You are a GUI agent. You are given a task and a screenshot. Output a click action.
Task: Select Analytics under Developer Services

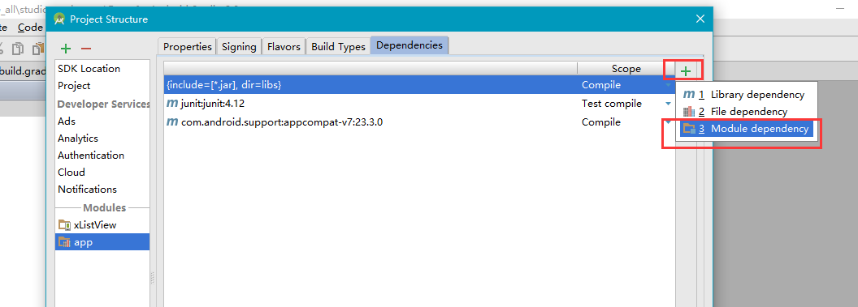[78, 139]
